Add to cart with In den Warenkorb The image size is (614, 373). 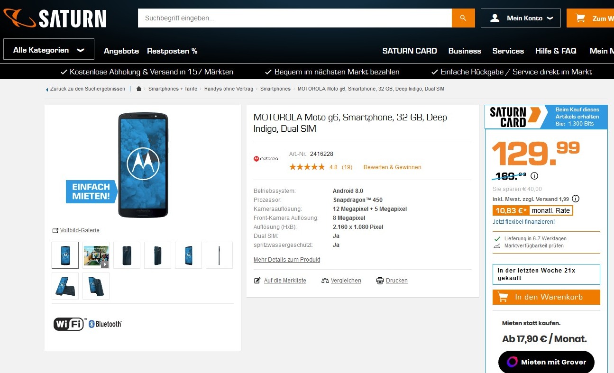(x=546, y=297)
